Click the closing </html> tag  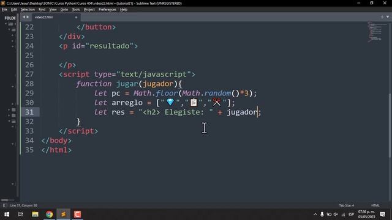pyautogui.click(x=56, y=150)
